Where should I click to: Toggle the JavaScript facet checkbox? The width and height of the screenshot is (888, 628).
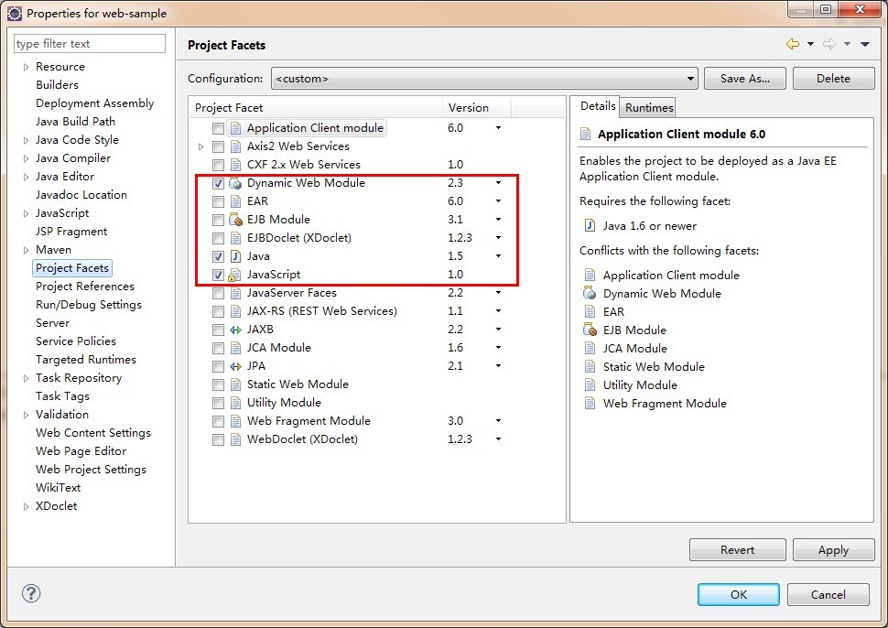(218, 275)
